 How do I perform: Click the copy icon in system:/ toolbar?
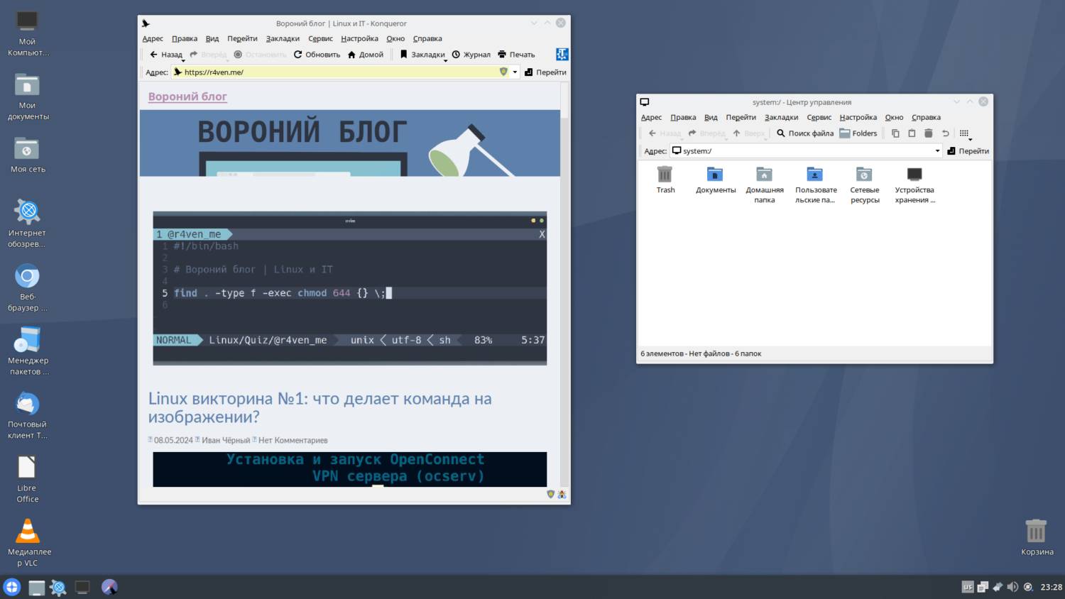(x=895, y=133)
